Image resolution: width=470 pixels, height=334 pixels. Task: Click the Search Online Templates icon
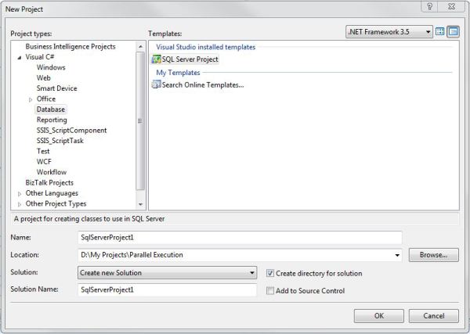[156, 84]
